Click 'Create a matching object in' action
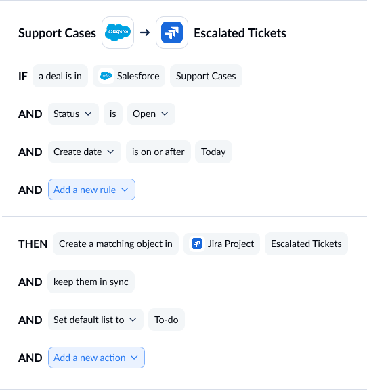The width and height of the screenshot is (367, 390). pos(116,244)
